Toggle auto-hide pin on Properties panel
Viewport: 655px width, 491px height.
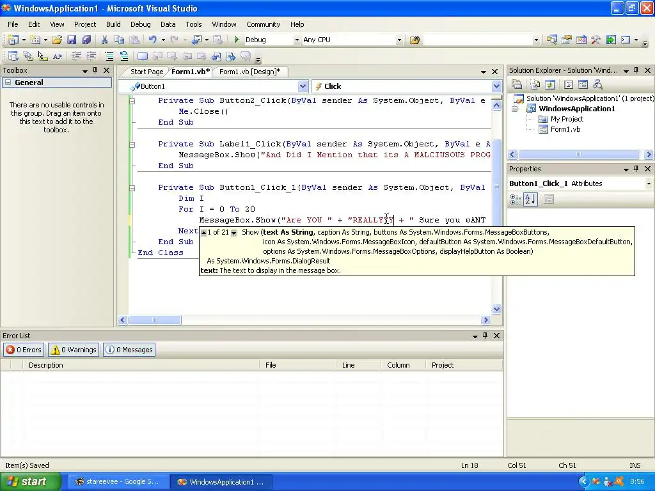click(x=636, y=169)
